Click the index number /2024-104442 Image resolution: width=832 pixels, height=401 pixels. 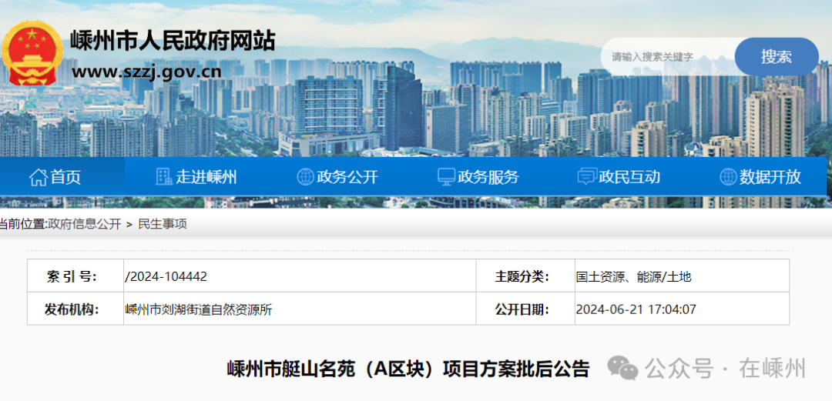pyautogui.click(x=166, y=277)
